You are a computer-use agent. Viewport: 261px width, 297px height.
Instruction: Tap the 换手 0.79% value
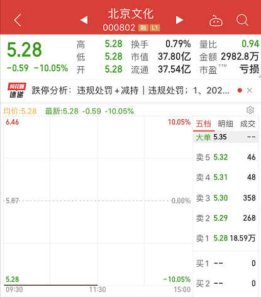[x=178, y=44]
